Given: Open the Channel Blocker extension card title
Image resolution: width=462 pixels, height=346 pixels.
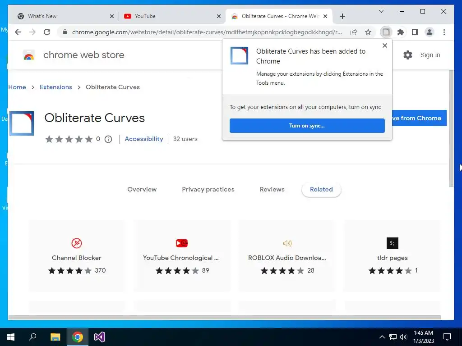Looking at the screenshot, I should tap(77, 258).
